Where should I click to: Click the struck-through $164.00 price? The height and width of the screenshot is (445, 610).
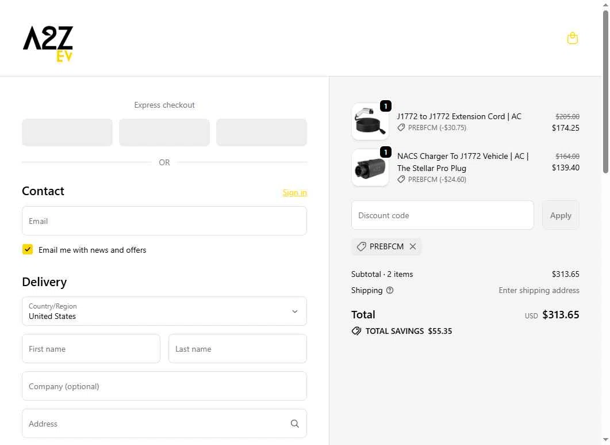(567, 156)
